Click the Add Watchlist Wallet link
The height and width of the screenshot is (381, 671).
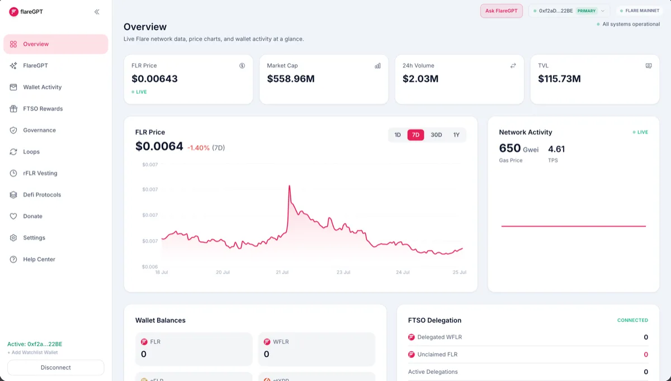[32, 353]
